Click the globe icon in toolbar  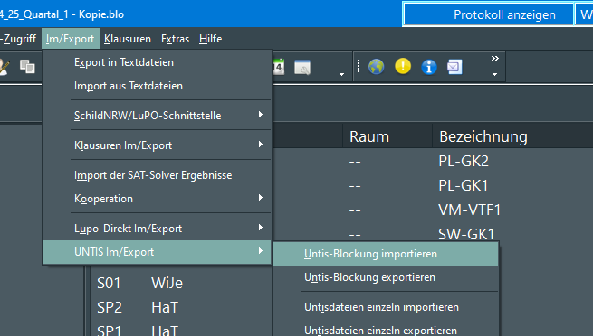[376, 67]
